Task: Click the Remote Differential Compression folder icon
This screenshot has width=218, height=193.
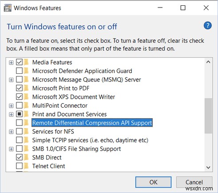Action: point(26,123)
